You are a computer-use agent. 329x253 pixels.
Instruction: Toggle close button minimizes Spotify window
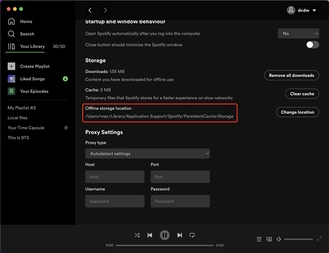click(x=312, y=44)
